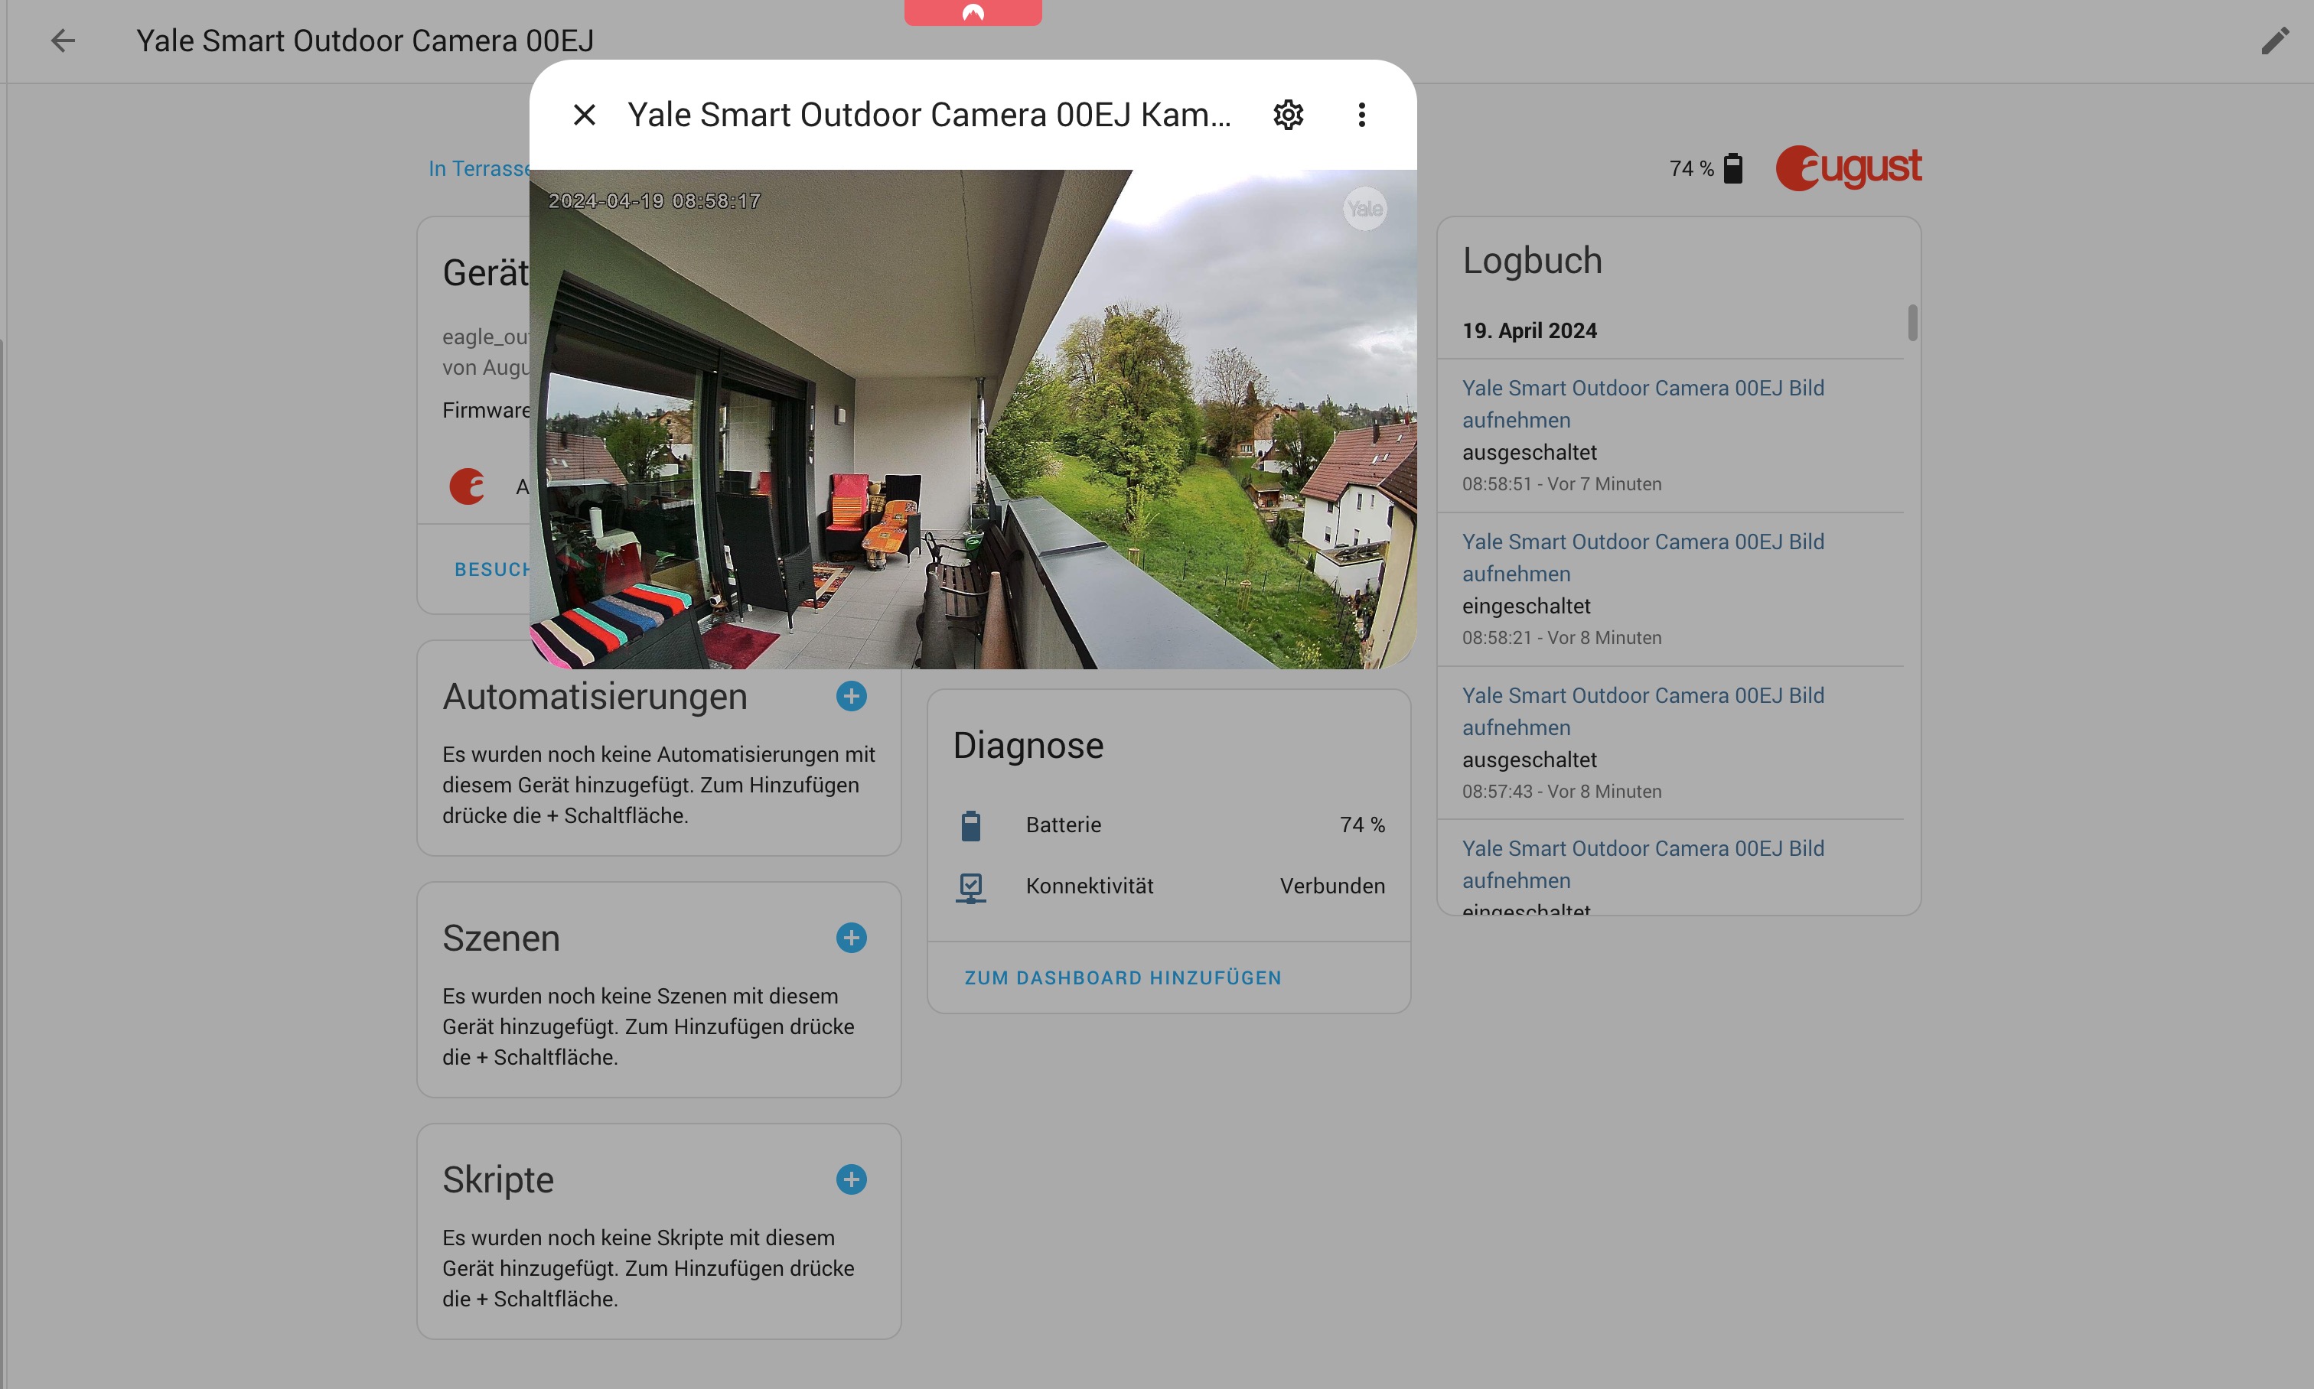Image resolution: width=2314 pixels, height=1389 pixels.
Task: Click the red notification tab at top
Action: point(972,12)
